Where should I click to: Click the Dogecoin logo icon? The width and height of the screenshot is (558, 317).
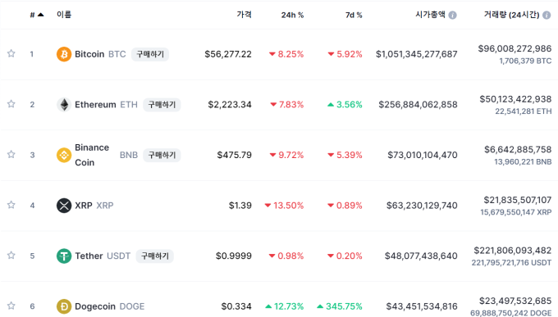[64, 306]
